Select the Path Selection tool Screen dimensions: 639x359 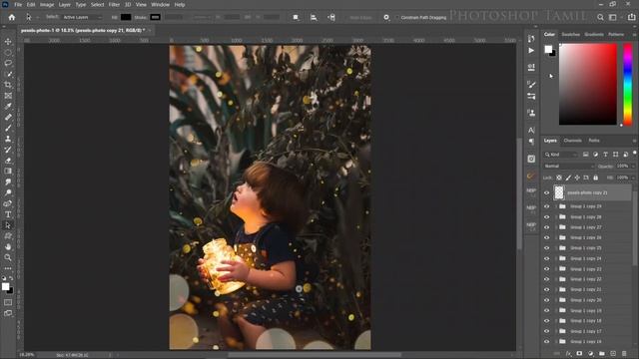pos(8,225)
